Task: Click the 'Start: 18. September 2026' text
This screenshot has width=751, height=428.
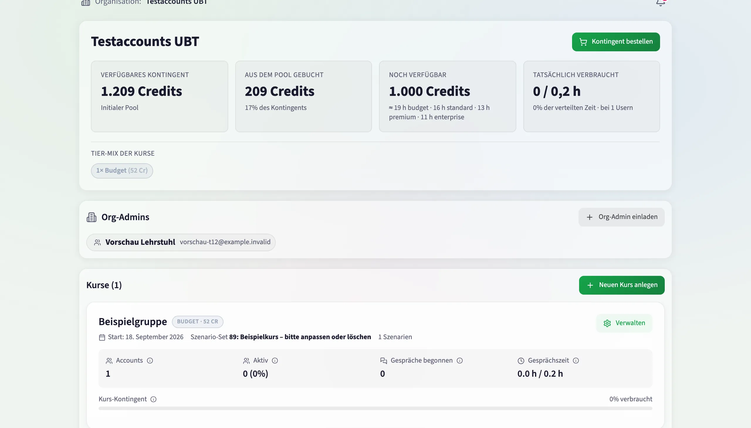Action: tap(146, 337)
